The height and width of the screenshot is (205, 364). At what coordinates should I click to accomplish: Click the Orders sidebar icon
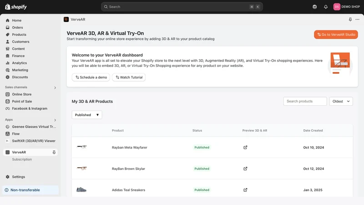pos(8,27)
